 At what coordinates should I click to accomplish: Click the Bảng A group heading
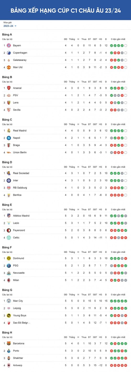click(x=7, y=35)
